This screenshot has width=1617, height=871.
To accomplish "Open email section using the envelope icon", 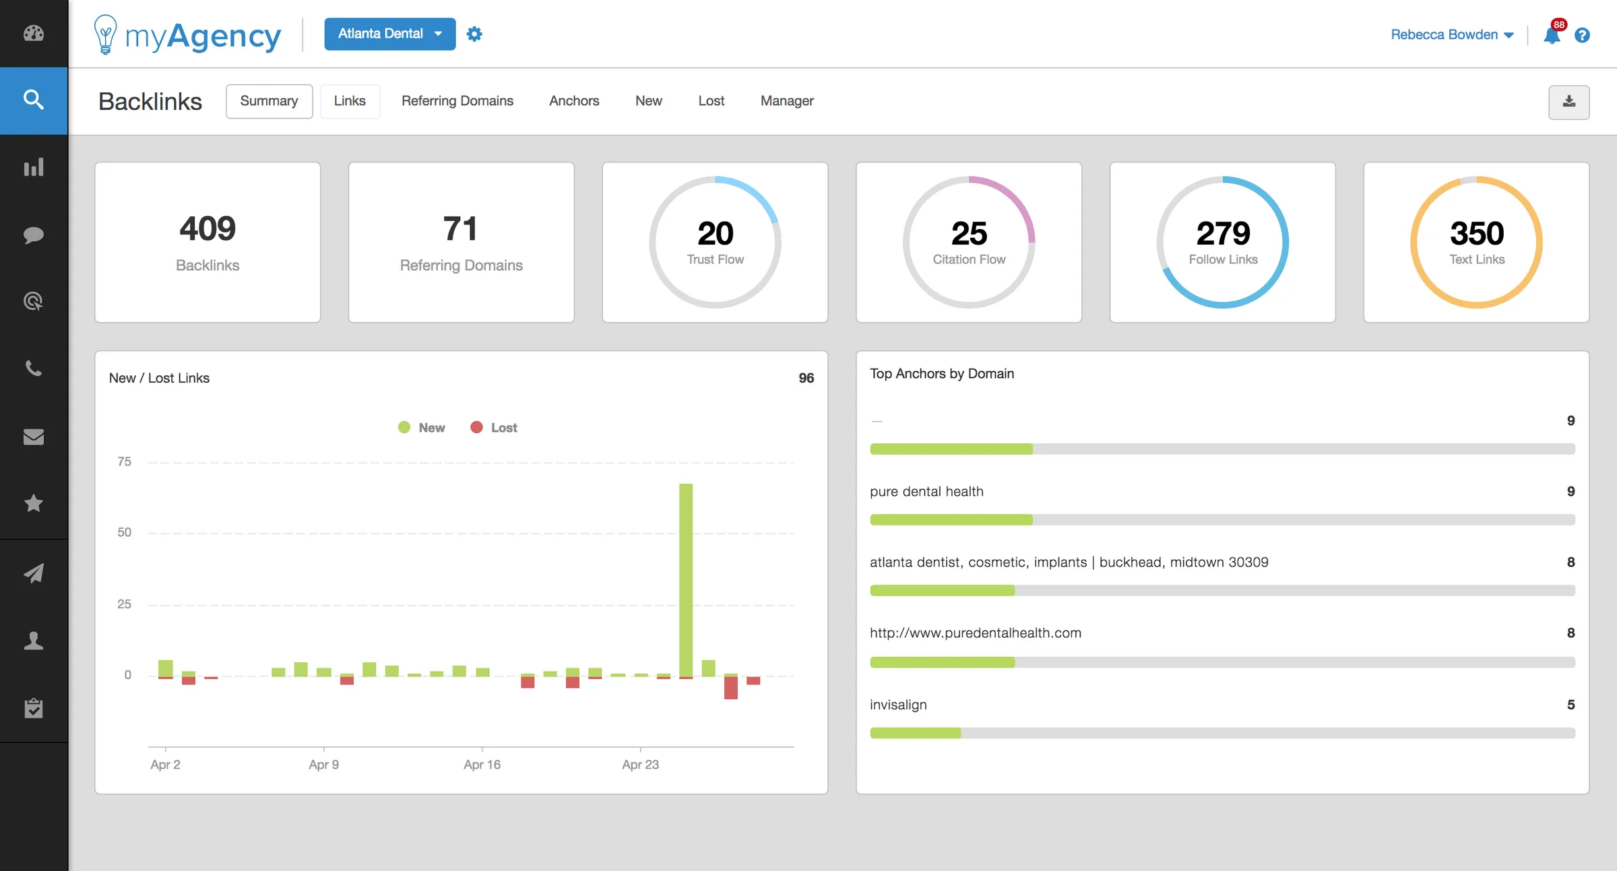I will (34, 437).
